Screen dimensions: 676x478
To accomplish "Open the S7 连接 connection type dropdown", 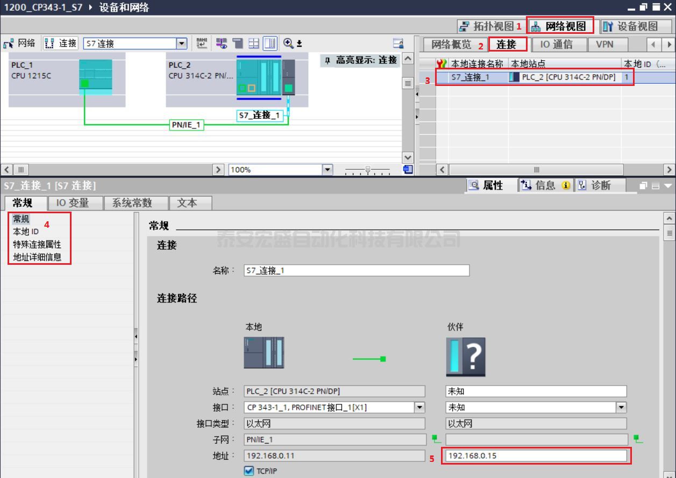I will click(182, 44).
